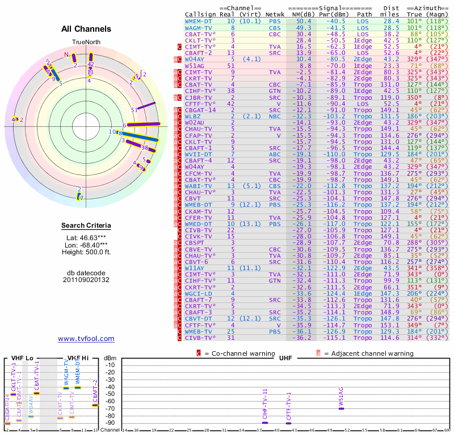Click the Callsign column header
This screenshot has height=435, width=454.
[200, 14]
